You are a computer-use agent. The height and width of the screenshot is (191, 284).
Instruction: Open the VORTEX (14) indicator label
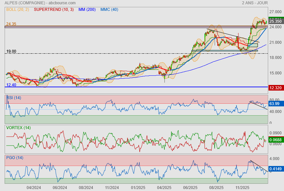tap(18, 127)
